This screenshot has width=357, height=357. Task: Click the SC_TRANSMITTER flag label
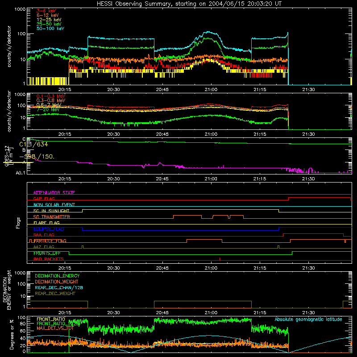point(52,217)
